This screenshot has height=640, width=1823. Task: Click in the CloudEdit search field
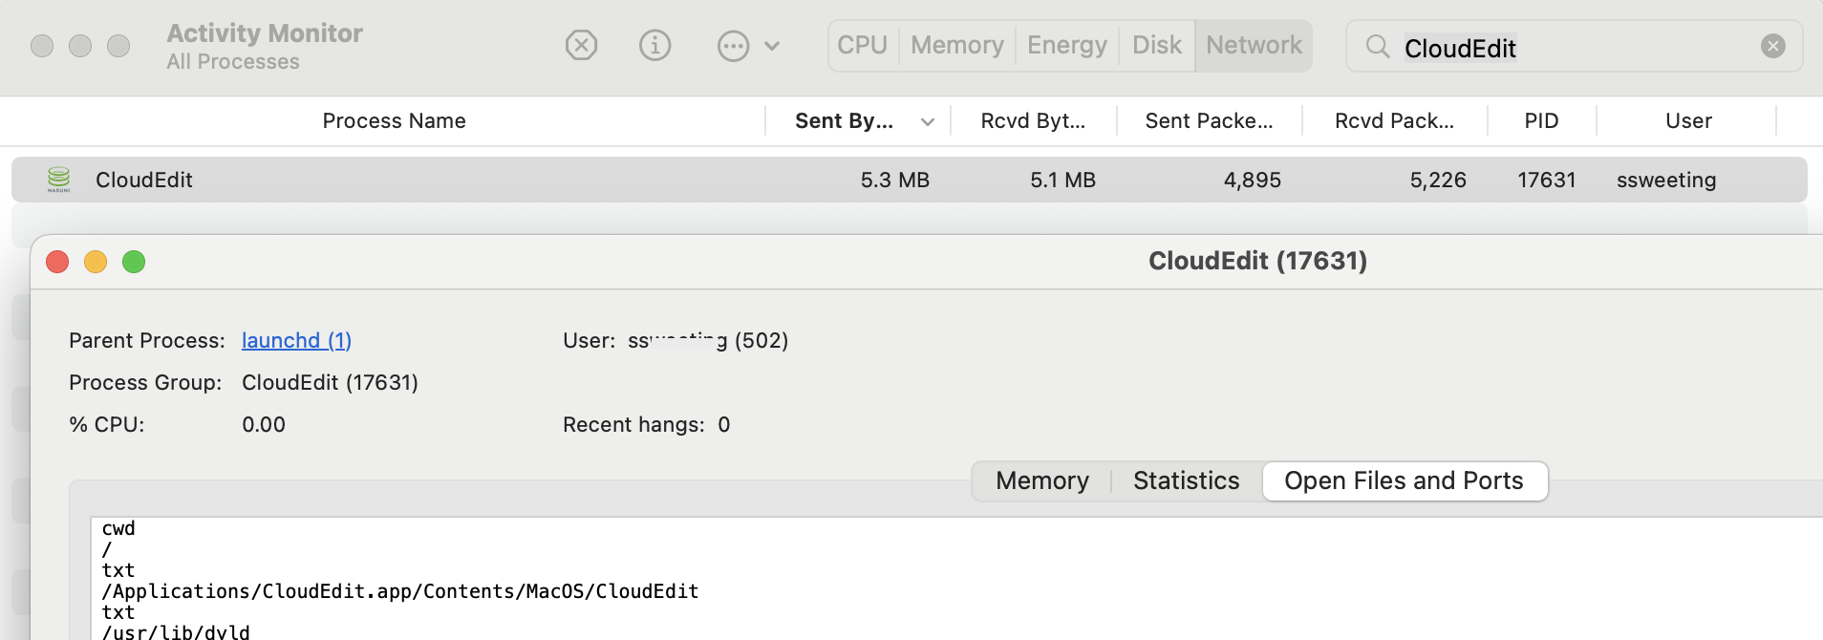pyautogui.click(x=1576, y=48)
